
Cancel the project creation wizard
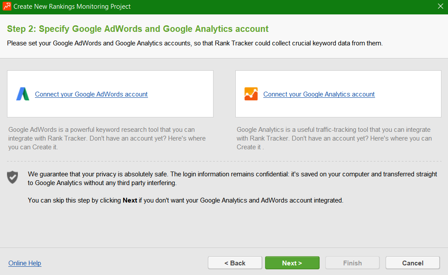click(x=413, y=263)
